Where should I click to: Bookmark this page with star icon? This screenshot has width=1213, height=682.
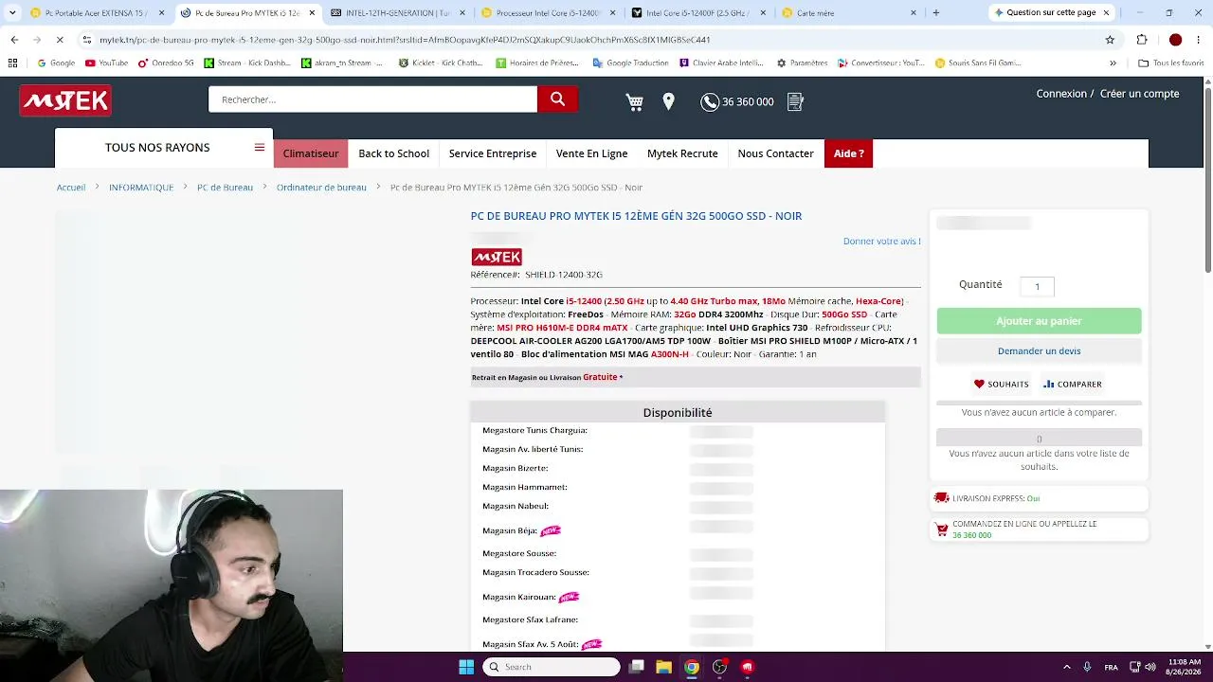1110,40
